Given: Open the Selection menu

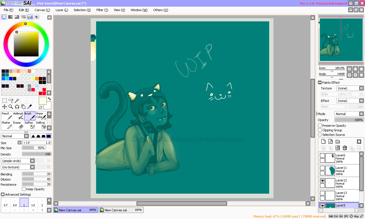Looking at the screenshot, I should pos(82,10).
